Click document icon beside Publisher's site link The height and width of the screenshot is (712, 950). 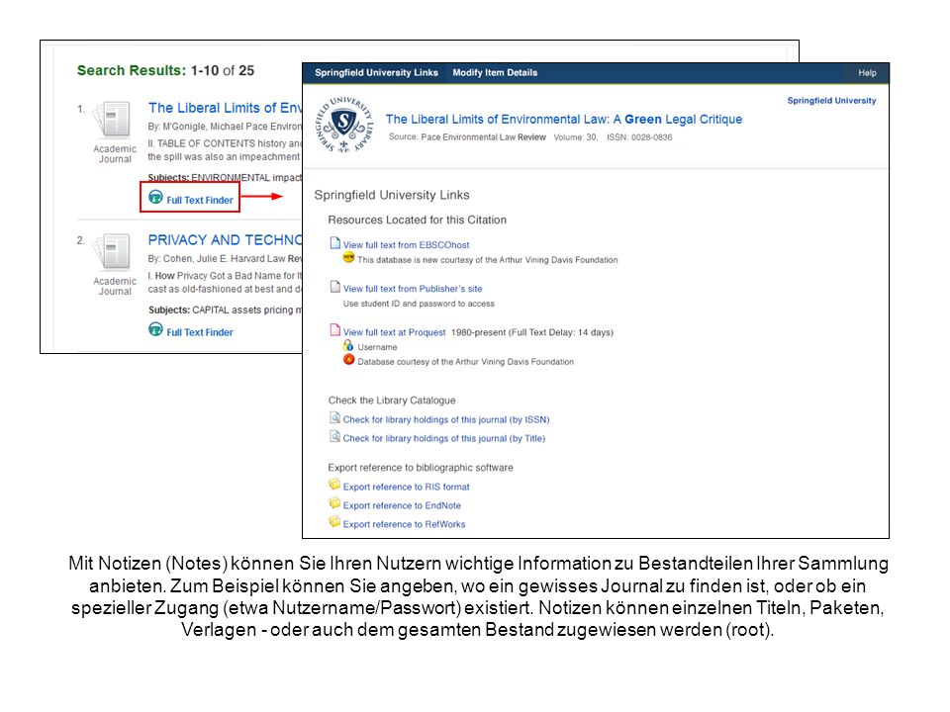tap(335, 287)
